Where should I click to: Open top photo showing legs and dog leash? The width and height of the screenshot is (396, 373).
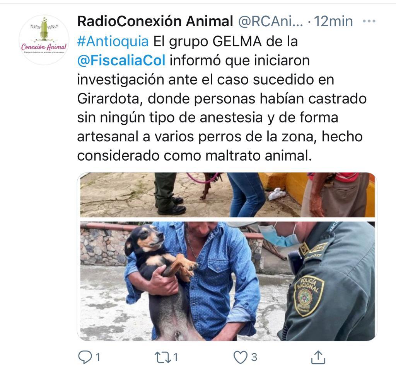click(227, 195)
